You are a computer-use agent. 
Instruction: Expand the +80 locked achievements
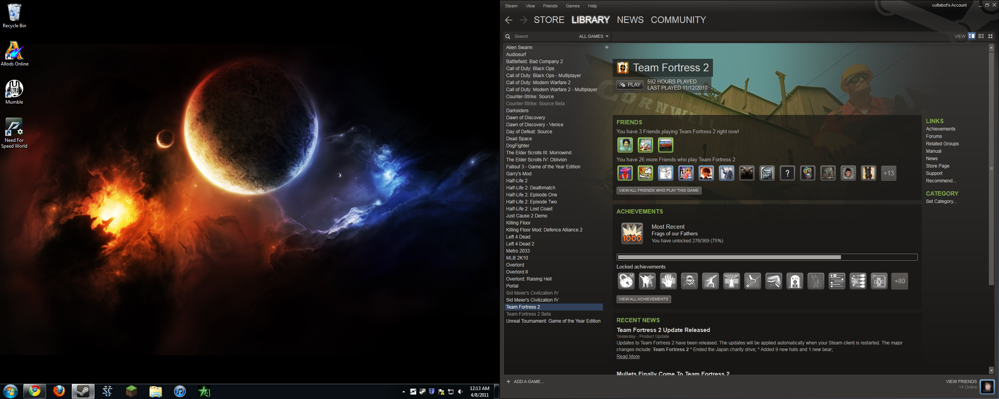[899, 281]
